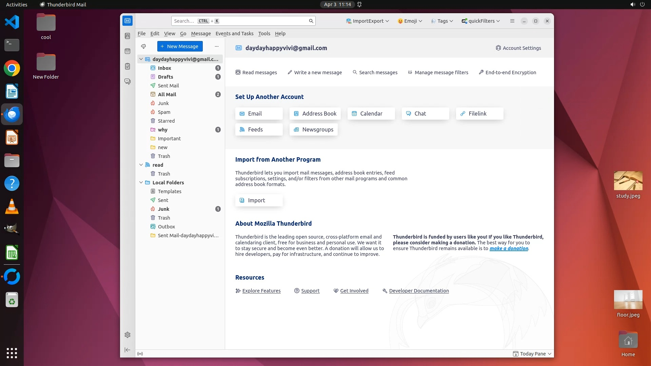
Task: Collapse the daydayhappyvivi Gmail account tree
Action: 141,59
